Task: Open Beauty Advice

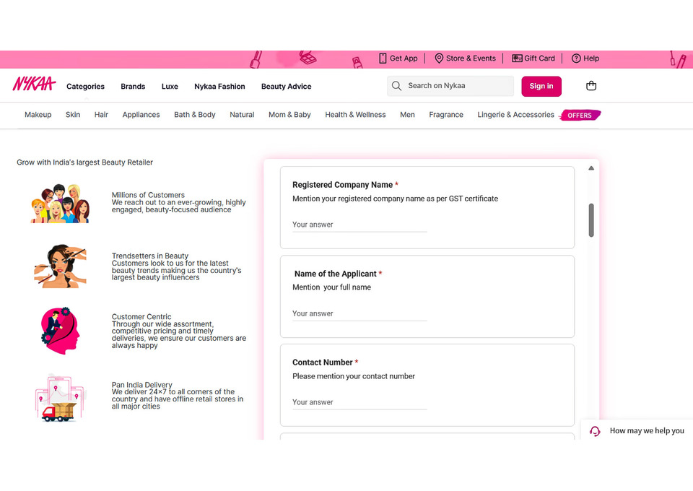Action: tap(287, 87)
